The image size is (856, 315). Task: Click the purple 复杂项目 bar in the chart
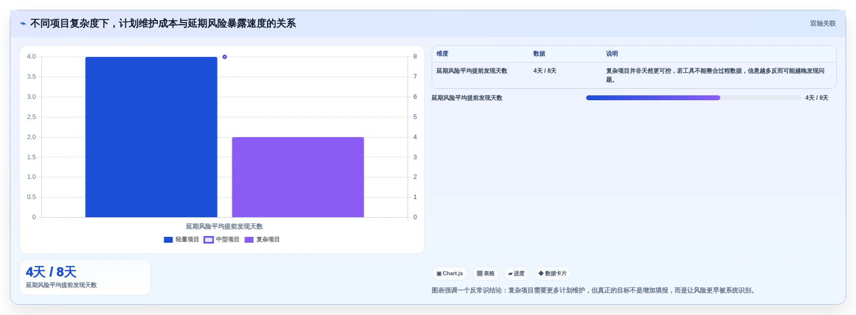coord(298,177)
